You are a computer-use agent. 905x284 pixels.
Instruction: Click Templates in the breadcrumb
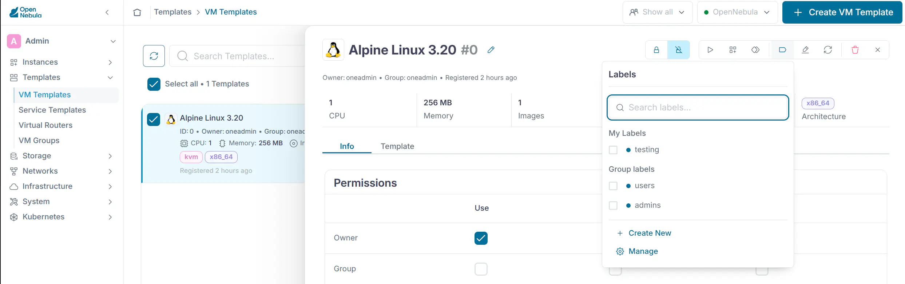click(x=172, y=12)
